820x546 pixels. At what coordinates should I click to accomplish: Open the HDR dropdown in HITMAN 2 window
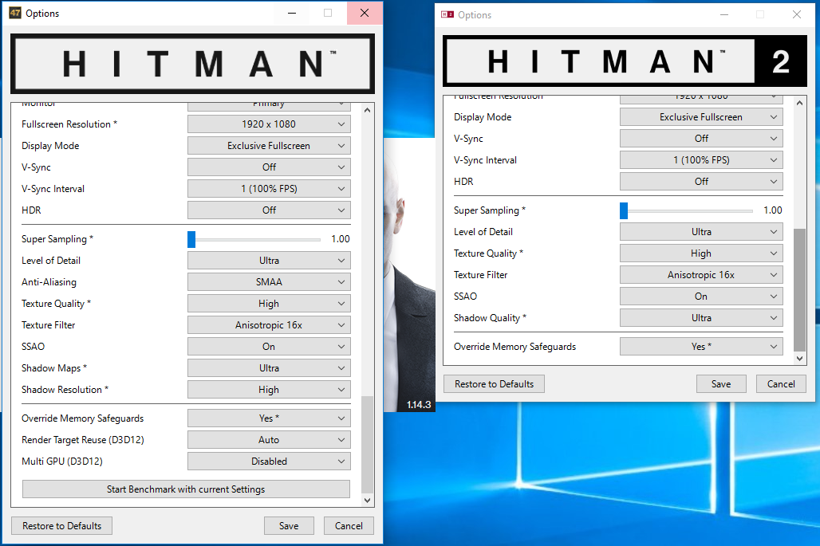pos(701,181)
